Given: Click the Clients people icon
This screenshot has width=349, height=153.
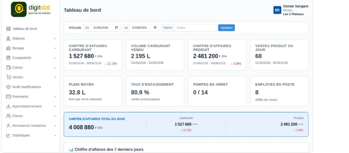Looking at the screenshot, I should click(x=9, y=116).
